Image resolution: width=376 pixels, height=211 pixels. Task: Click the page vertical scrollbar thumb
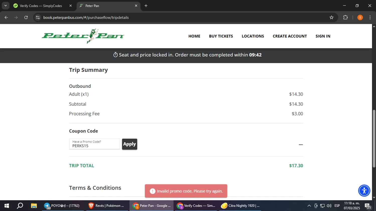pyautogui.click(x=374, y=138)
